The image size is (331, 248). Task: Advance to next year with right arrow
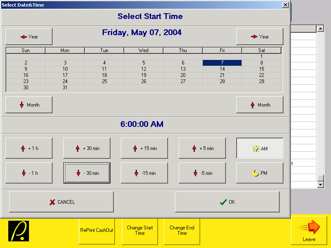[259, 37]
